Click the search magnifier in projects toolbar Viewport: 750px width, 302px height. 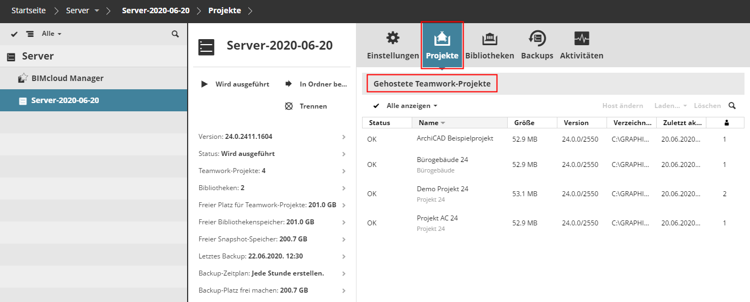732,106
